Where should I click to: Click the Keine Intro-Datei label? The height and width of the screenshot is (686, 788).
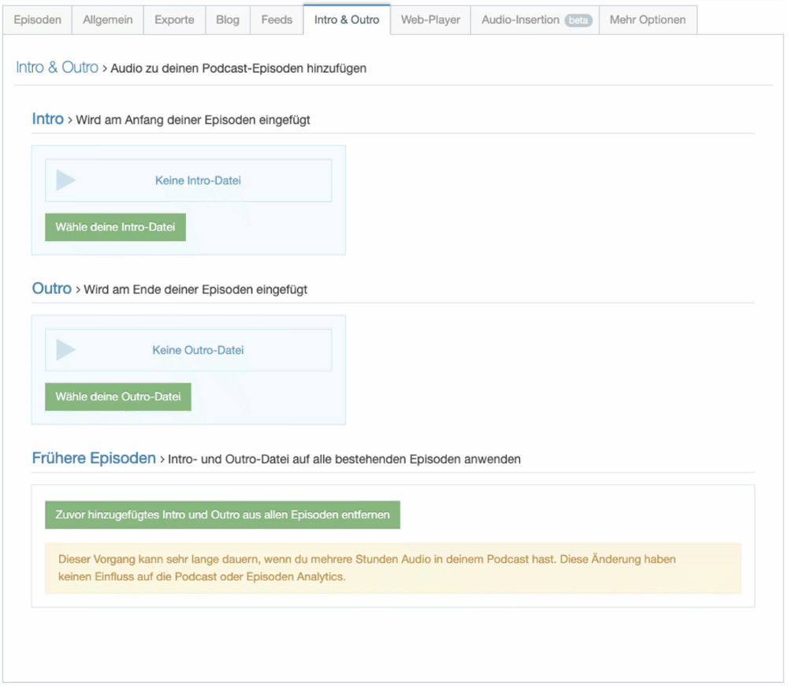198,181
